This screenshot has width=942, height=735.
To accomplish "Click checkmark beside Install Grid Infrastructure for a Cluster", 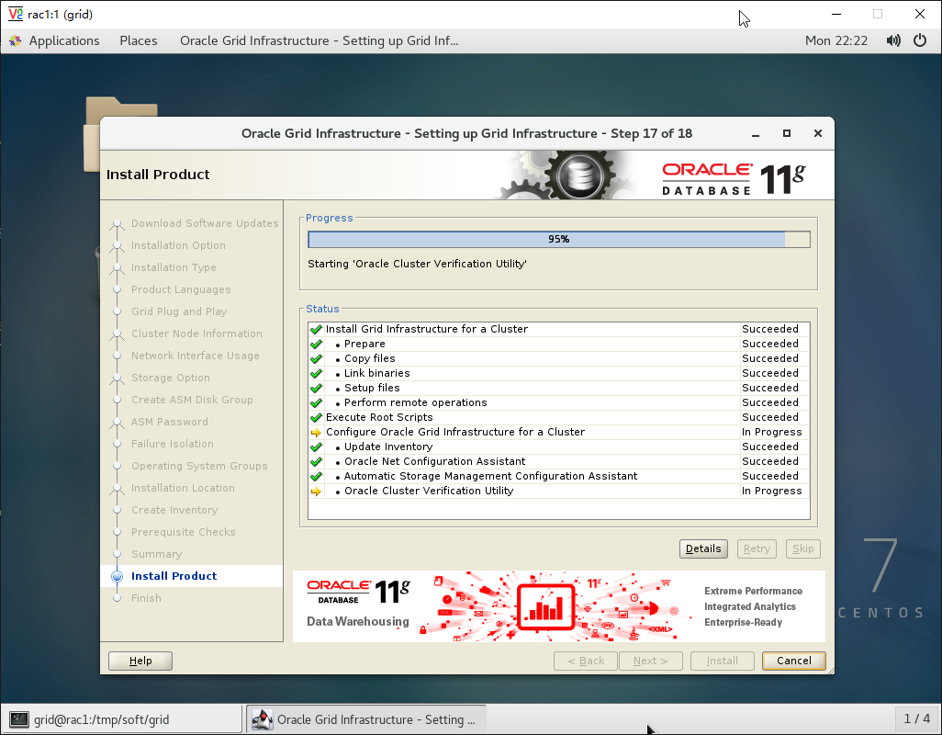I will [316, 329].
